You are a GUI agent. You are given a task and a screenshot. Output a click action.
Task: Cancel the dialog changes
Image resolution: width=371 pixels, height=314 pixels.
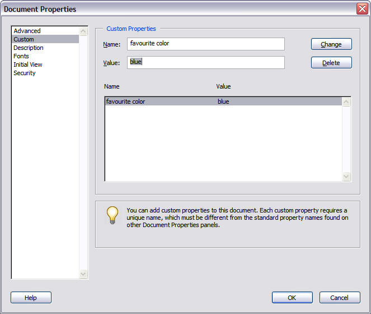[340, 298]
